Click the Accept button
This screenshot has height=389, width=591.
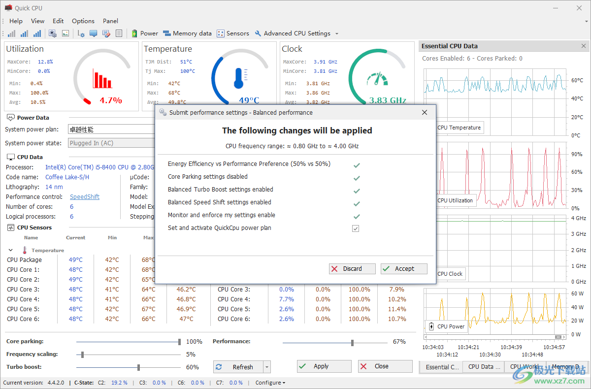tap(404, 269)
